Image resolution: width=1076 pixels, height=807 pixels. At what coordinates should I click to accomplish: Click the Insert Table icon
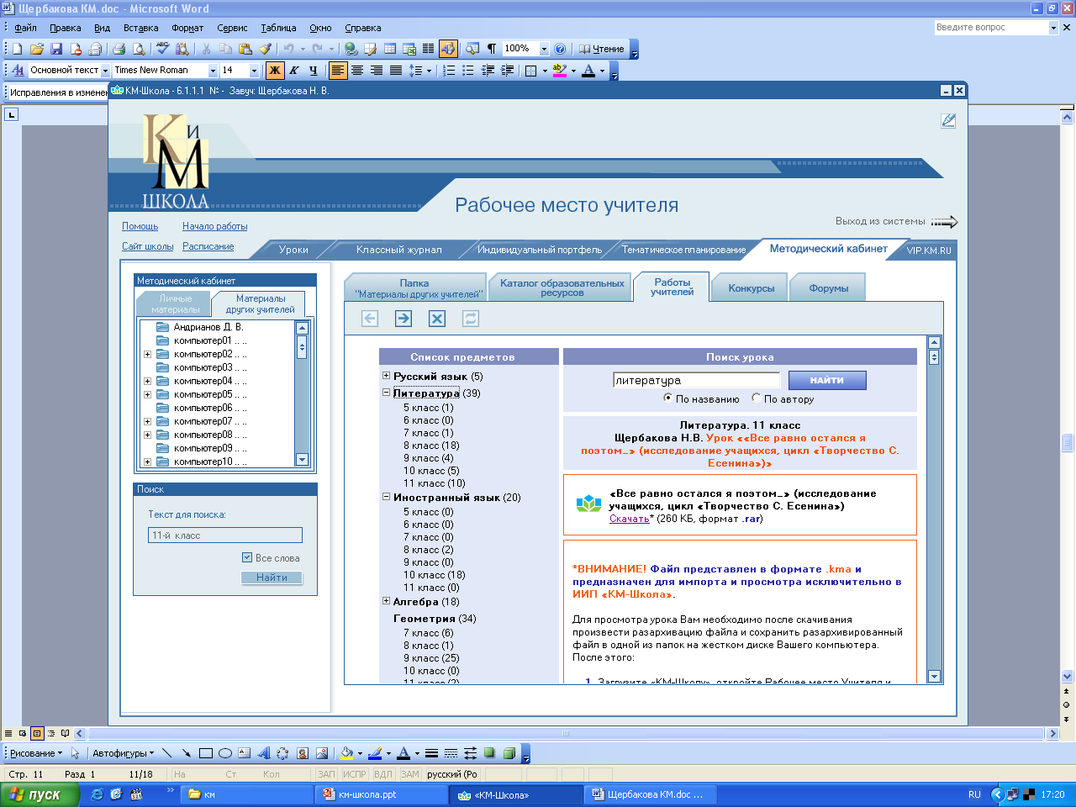(x=390, y=49)
